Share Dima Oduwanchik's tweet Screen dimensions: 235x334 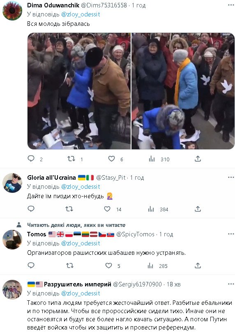(x=198, y=159)
